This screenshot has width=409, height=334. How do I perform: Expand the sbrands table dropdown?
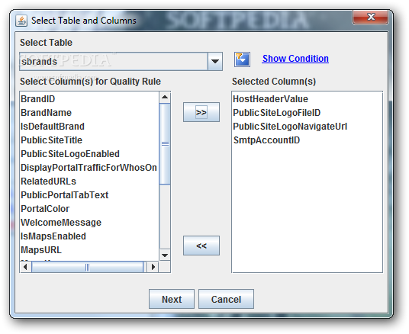(x=215, y=61)
